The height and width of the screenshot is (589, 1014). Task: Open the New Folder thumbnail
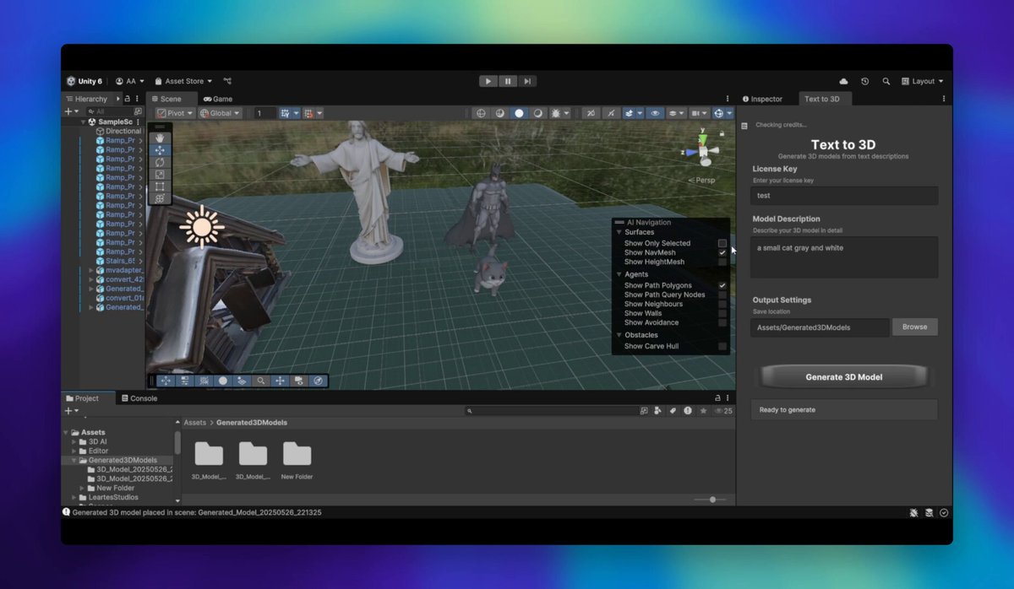297,460
